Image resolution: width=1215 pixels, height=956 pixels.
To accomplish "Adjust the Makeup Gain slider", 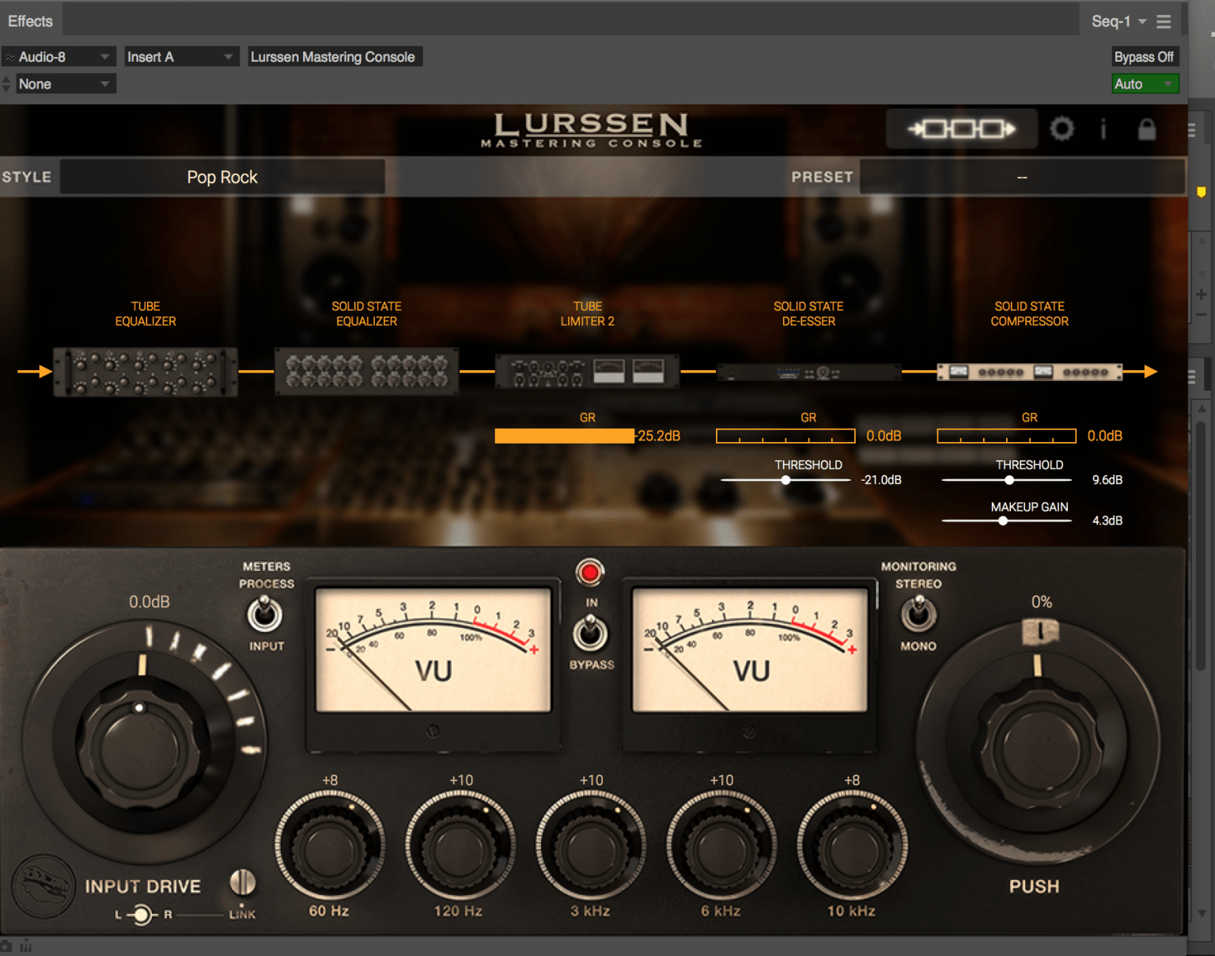I will click(x=1005, y=520).
